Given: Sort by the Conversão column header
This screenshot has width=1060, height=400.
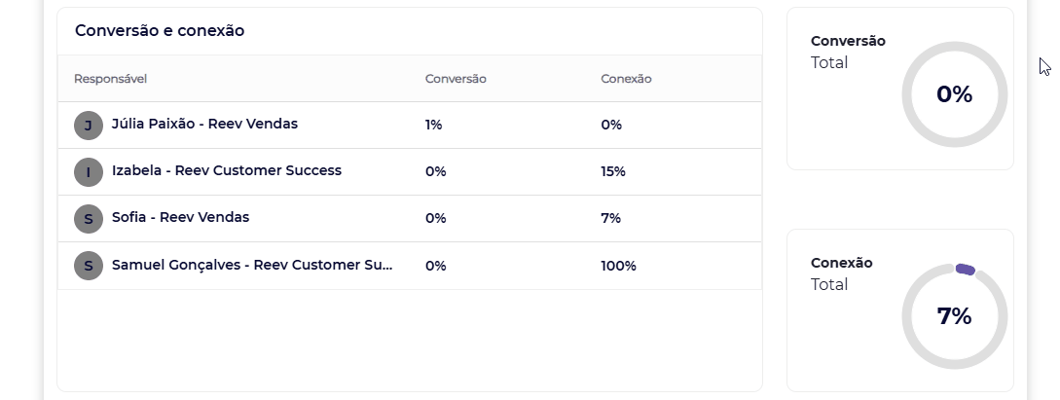Looking at the screenshot, I should click(456, 79).
